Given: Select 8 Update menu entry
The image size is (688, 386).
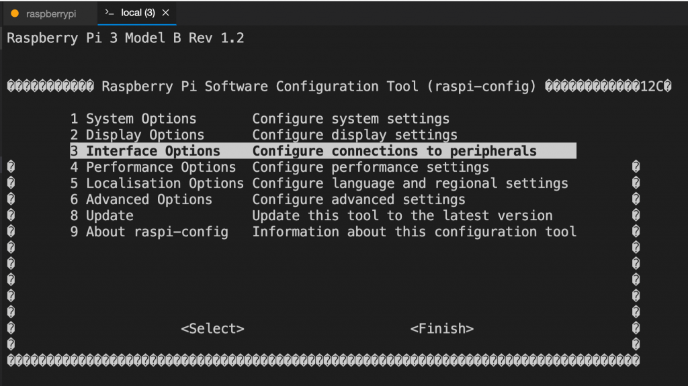Looking at the screenshot, I should (x=102, y=215).
